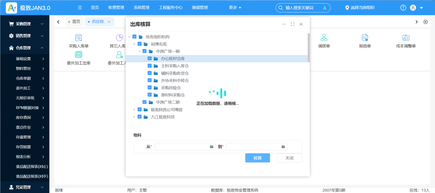
Task: Open 报损单 icon
Action: 365,38
